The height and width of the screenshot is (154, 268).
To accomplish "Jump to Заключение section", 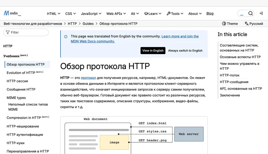I will coord(230,95).
